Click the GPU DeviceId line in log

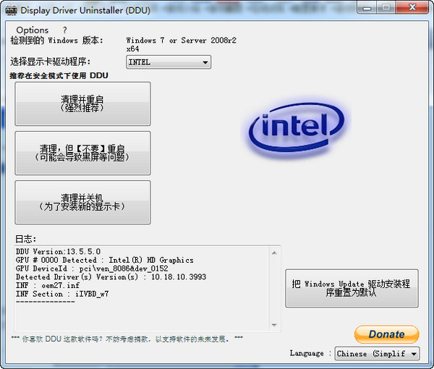click(91, 268)
